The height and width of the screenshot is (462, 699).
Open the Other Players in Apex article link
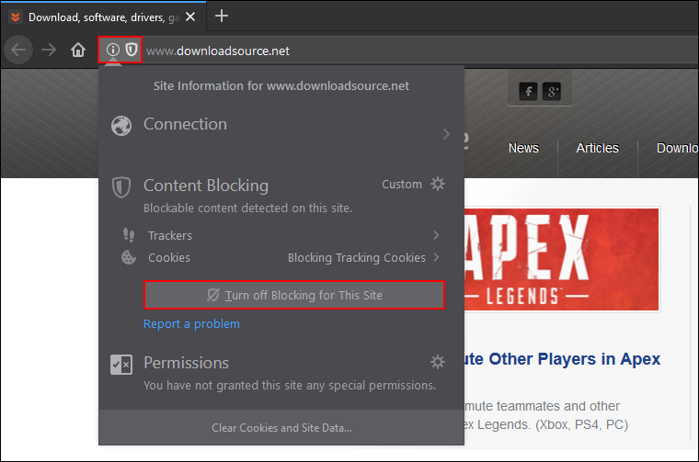(563, 359)
